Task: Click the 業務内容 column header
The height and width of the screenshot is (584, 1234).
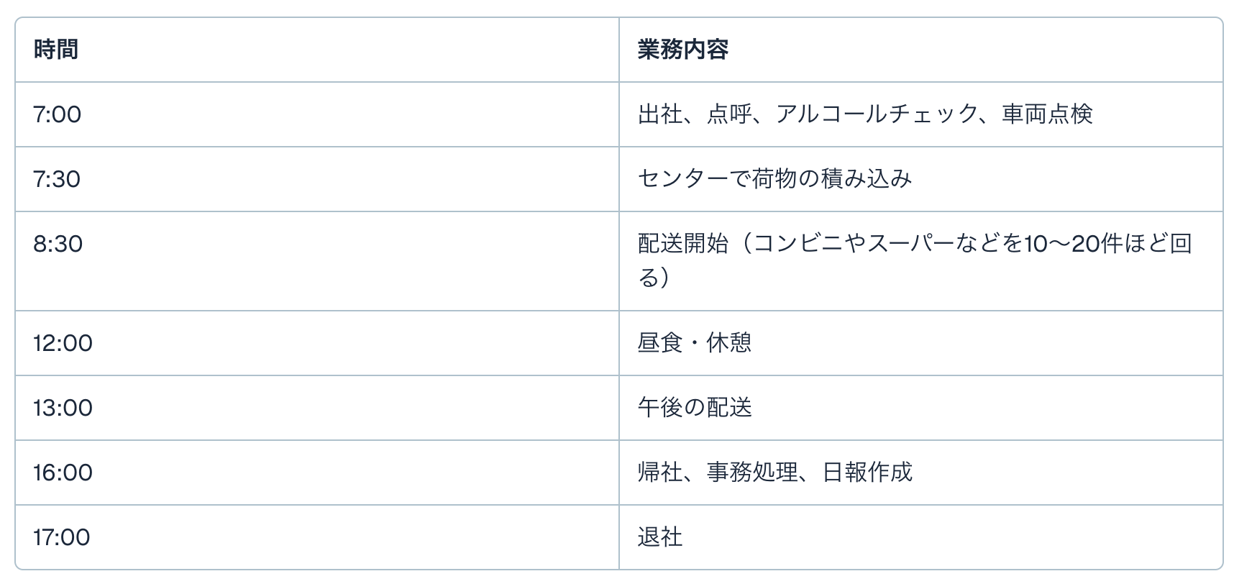Action: point(682,50)
